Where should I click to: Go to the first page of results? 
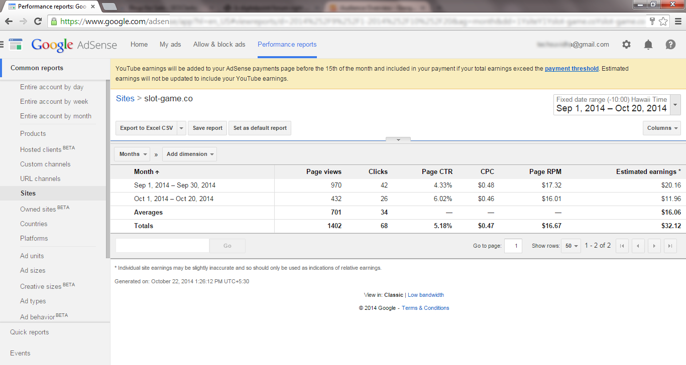(x=622, y=246)
